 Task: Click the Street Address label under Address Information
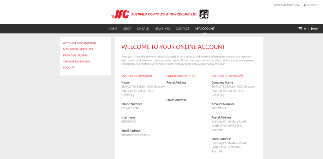click(176, 100)
